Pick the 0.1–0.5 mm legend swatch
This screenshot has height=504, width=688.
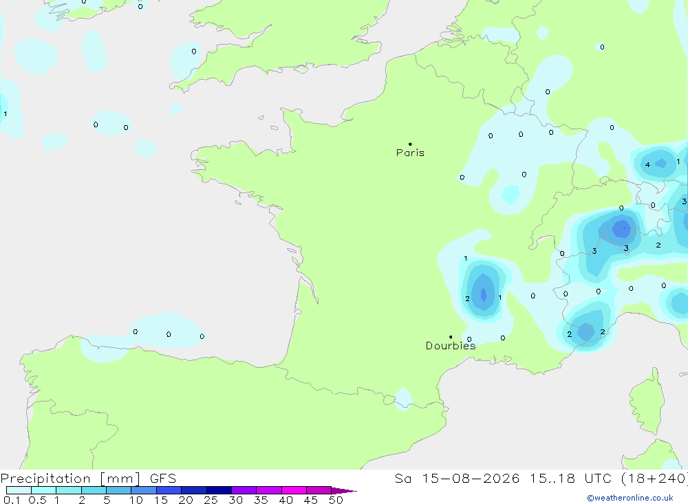point(19,490)
